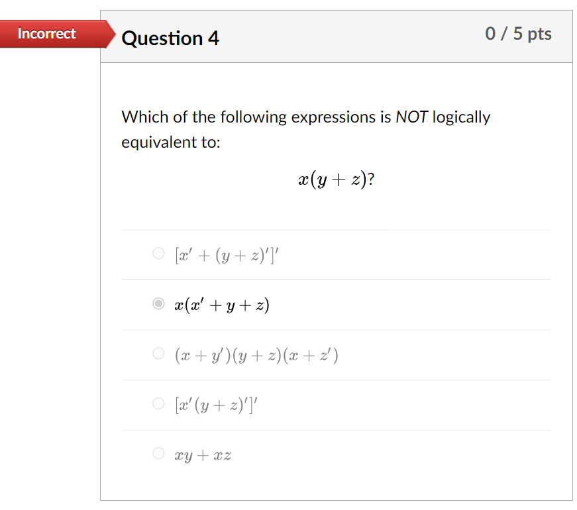Click the Question 4 heading
Screen dimensions: 577x510
[x=171, y=38]
